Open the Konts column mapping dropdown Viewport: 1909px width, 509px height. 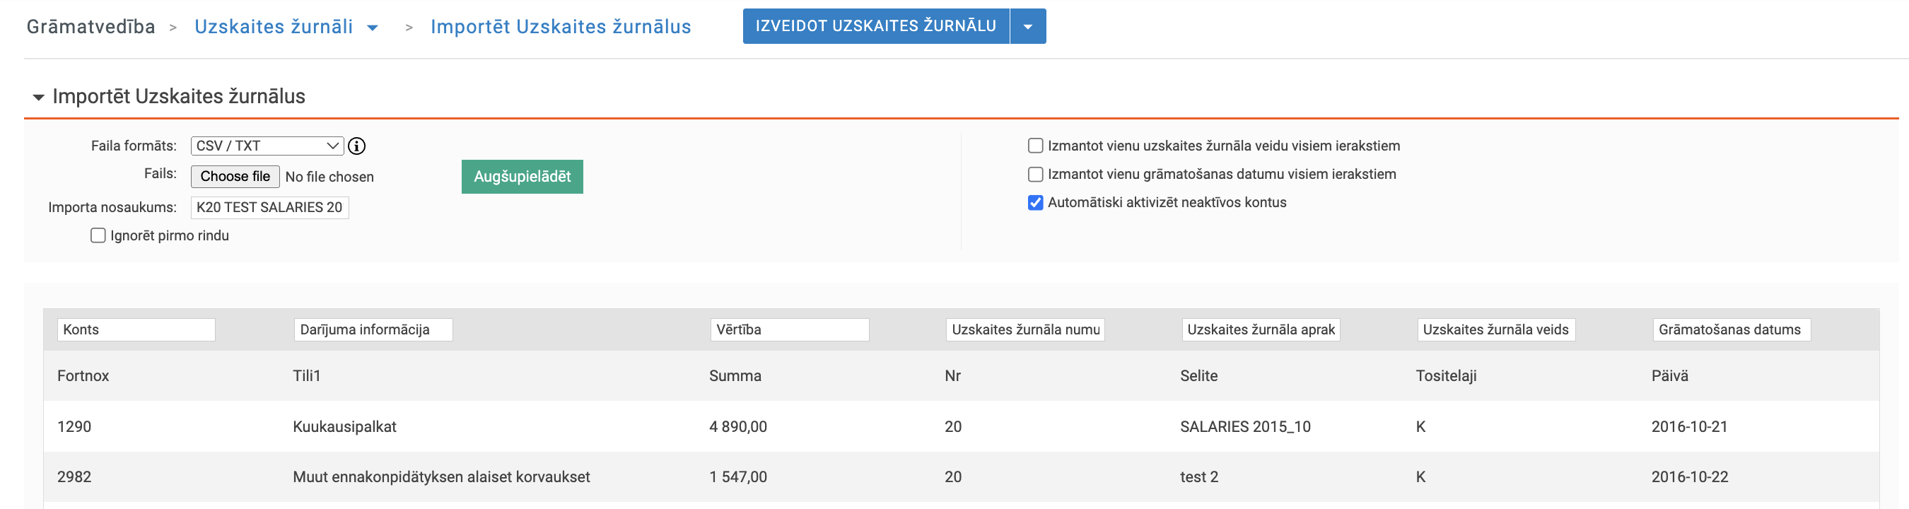136,329
